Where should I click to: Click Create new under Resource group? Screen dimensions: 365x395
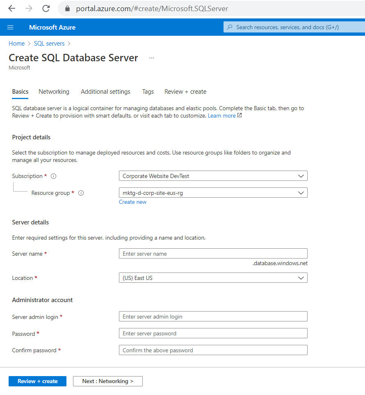[x=132, y=202]
